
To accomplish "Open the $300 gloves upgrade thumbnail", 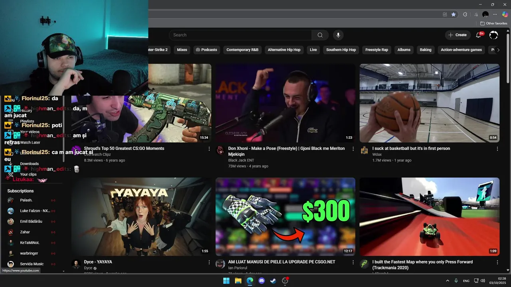I will pyautogui.click(x=285, y=216).
